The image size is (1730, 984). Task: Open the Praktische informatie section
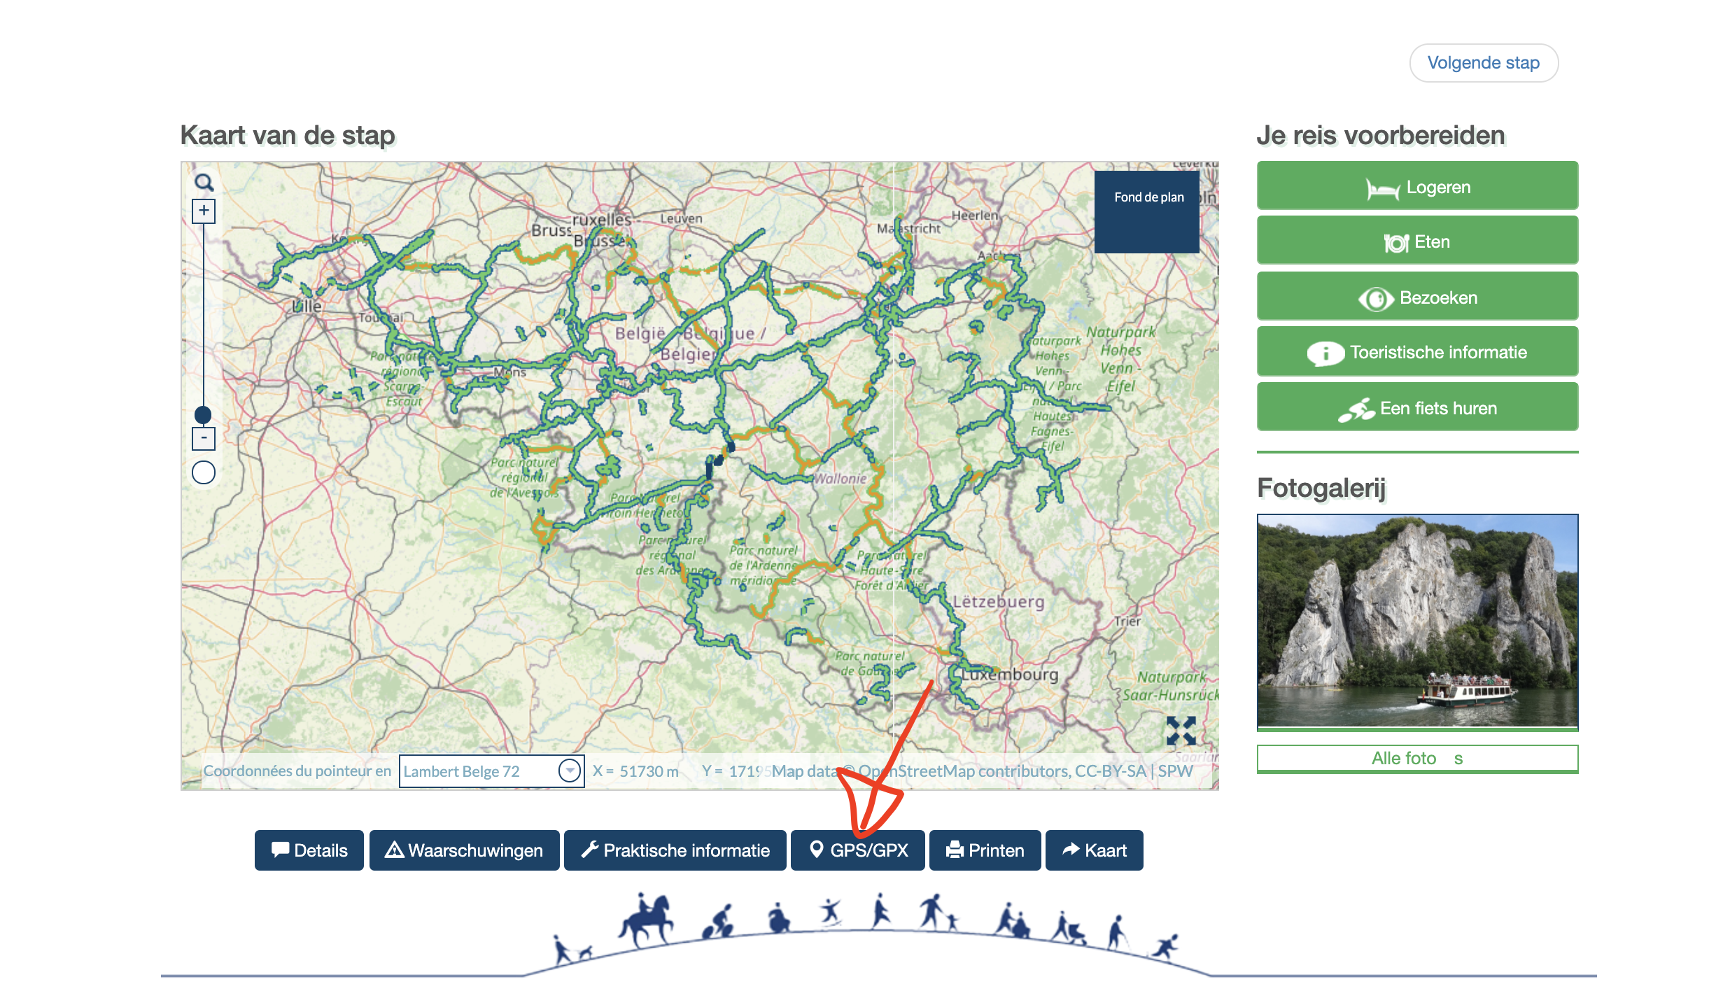tap(675, 850)
